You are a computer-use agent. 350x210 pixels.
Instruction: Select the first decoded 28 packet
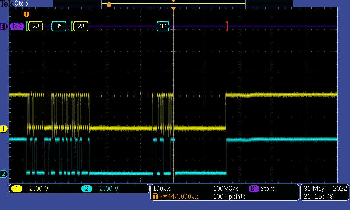tap(35, 26)
